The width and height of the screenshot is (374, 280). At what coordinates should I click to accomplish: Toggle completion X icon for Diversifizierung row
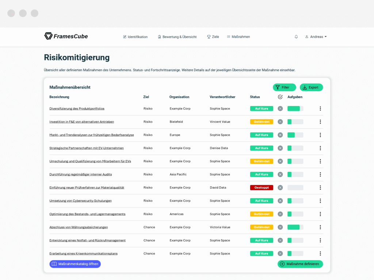(x=280, y=109)
